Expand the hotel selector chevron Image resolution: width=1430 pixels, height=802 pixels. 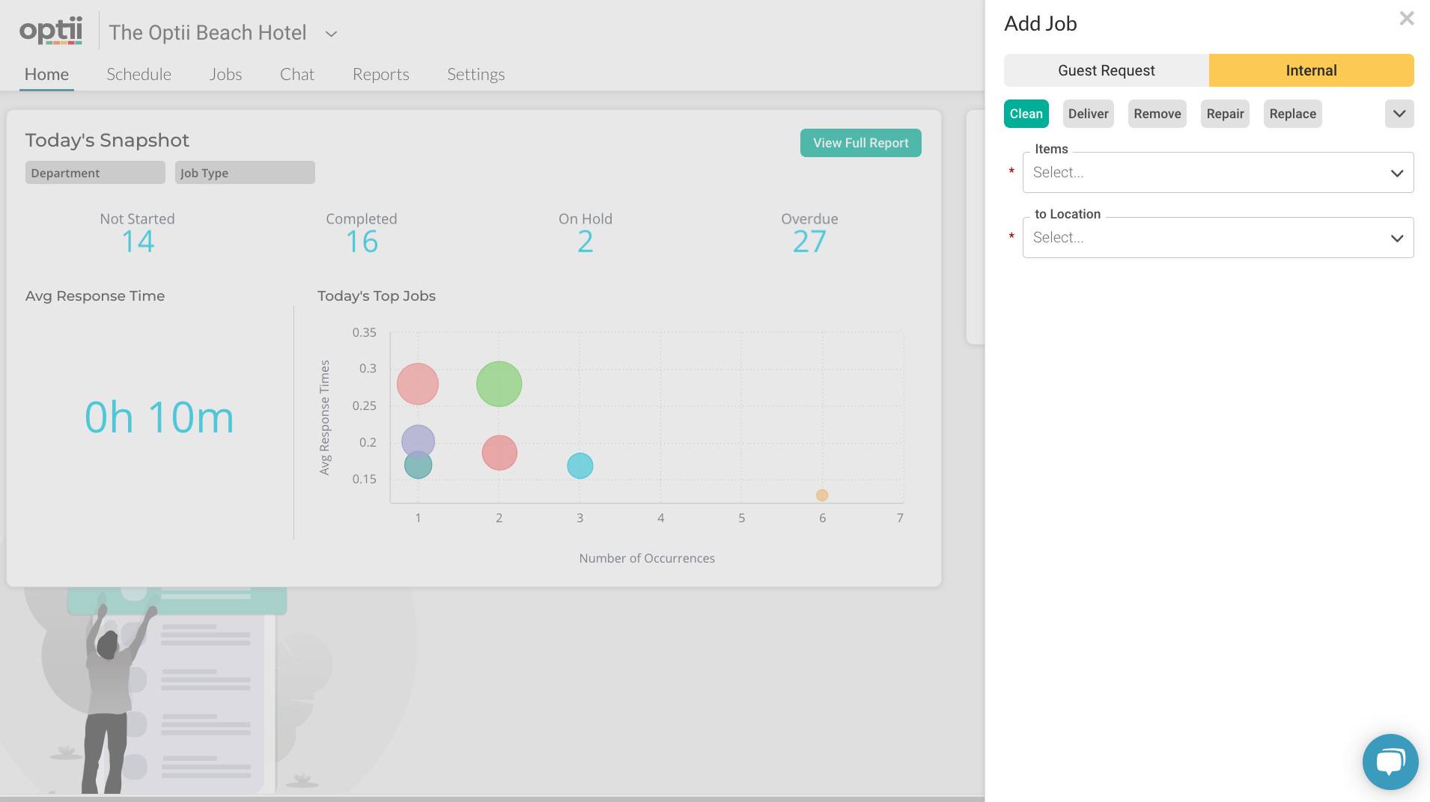331,34
